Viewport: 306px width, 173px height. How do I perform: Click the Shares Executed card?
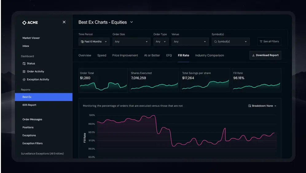154,80
